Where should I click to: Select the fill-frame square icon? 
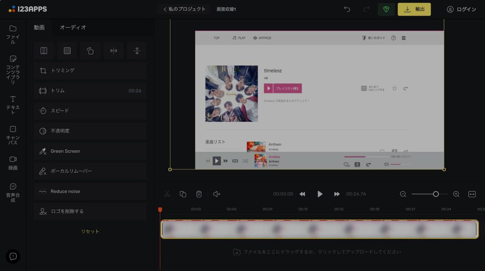67,51
